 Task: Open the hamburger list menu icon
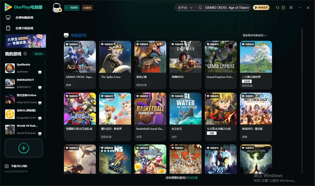coord(291,8)
